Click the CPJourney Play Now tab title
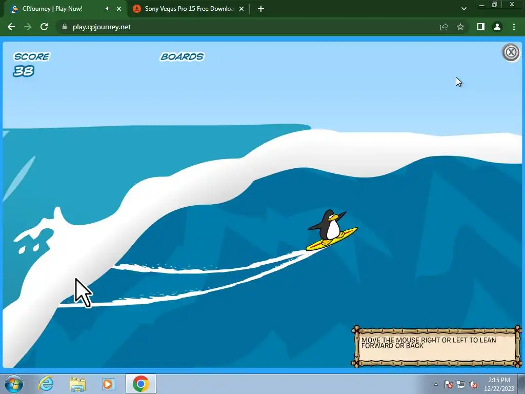Screen dimensions: 525x394 point(52,9)
